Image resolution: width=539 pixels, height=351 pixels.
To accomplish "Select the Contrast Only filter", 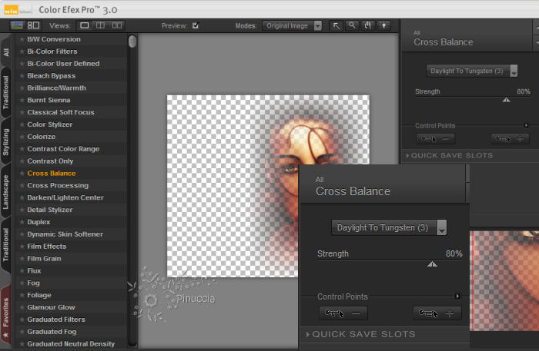I will click(x=50, y=161).
